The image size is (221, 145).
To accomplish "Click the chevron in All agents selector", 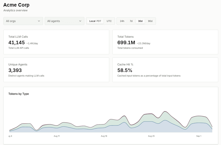I will tap(80, 21).
